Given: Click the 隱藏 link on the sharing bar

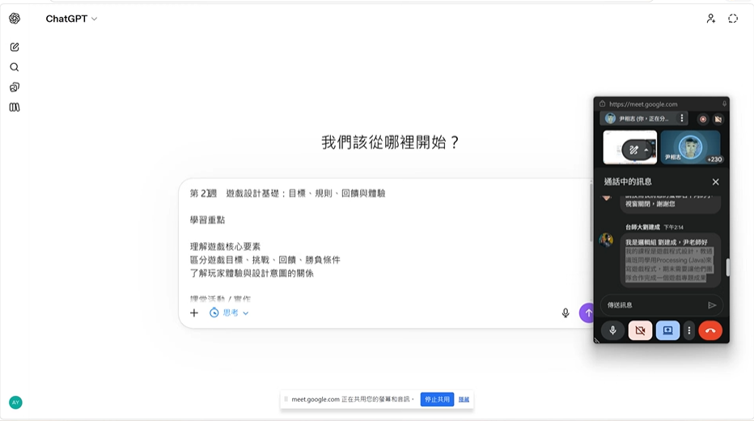Looking at the screenshot, I should click(464, 399).
